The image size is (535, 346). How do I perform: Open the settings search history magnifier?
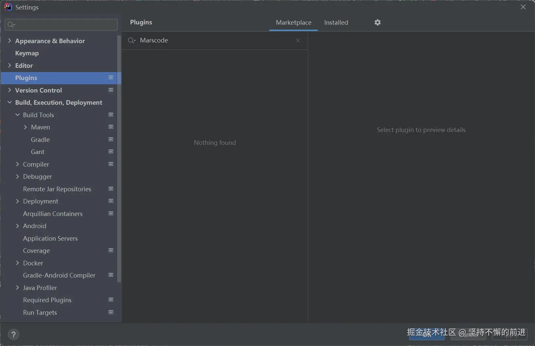[11, 25]
